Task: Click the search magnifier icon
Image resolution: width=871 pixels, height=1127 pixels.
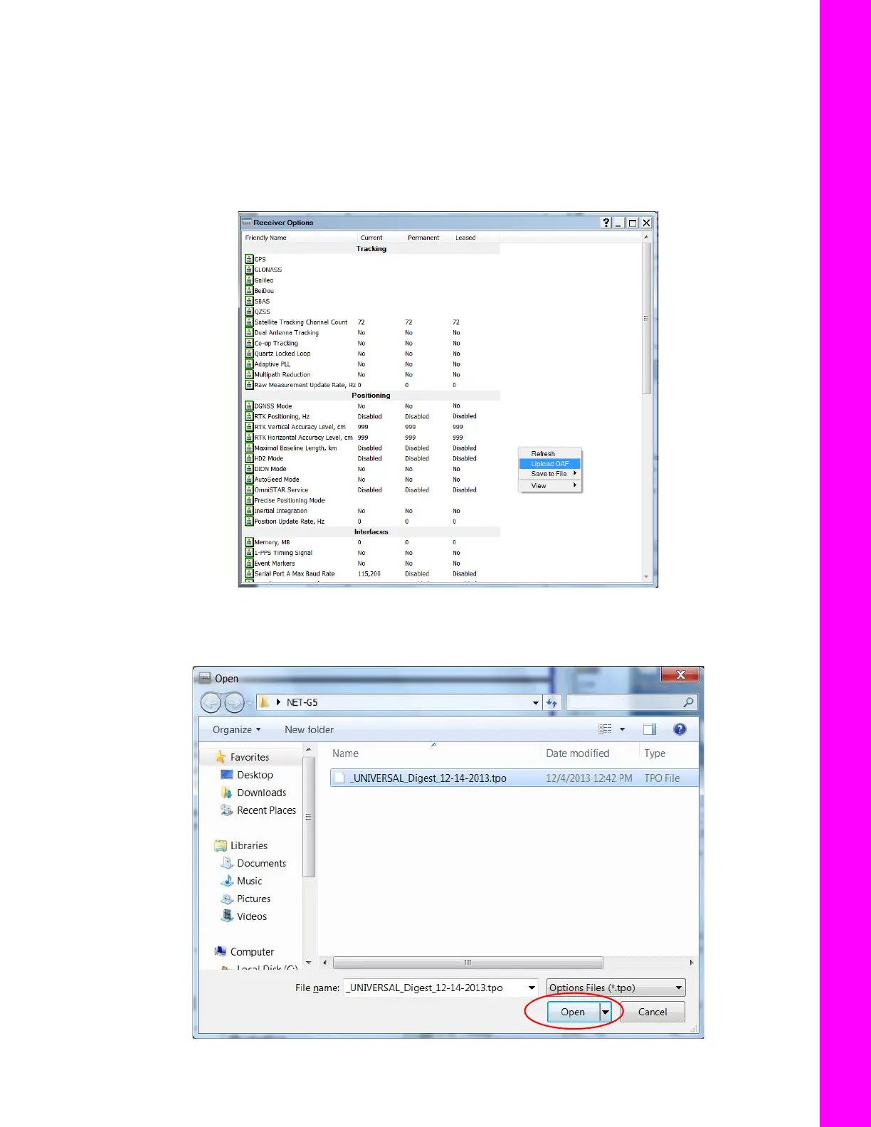Action: pyautogui.click(x=688, y=703)
